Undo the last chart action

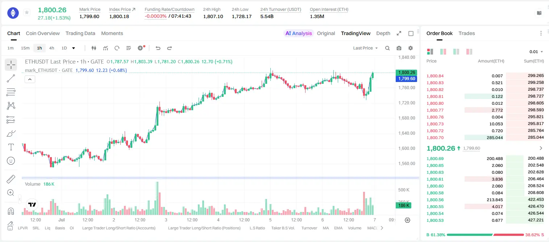tap(158, 48)
